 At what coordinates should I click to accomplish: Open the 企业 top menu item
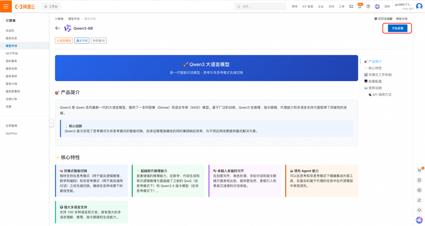coord(321,6)
